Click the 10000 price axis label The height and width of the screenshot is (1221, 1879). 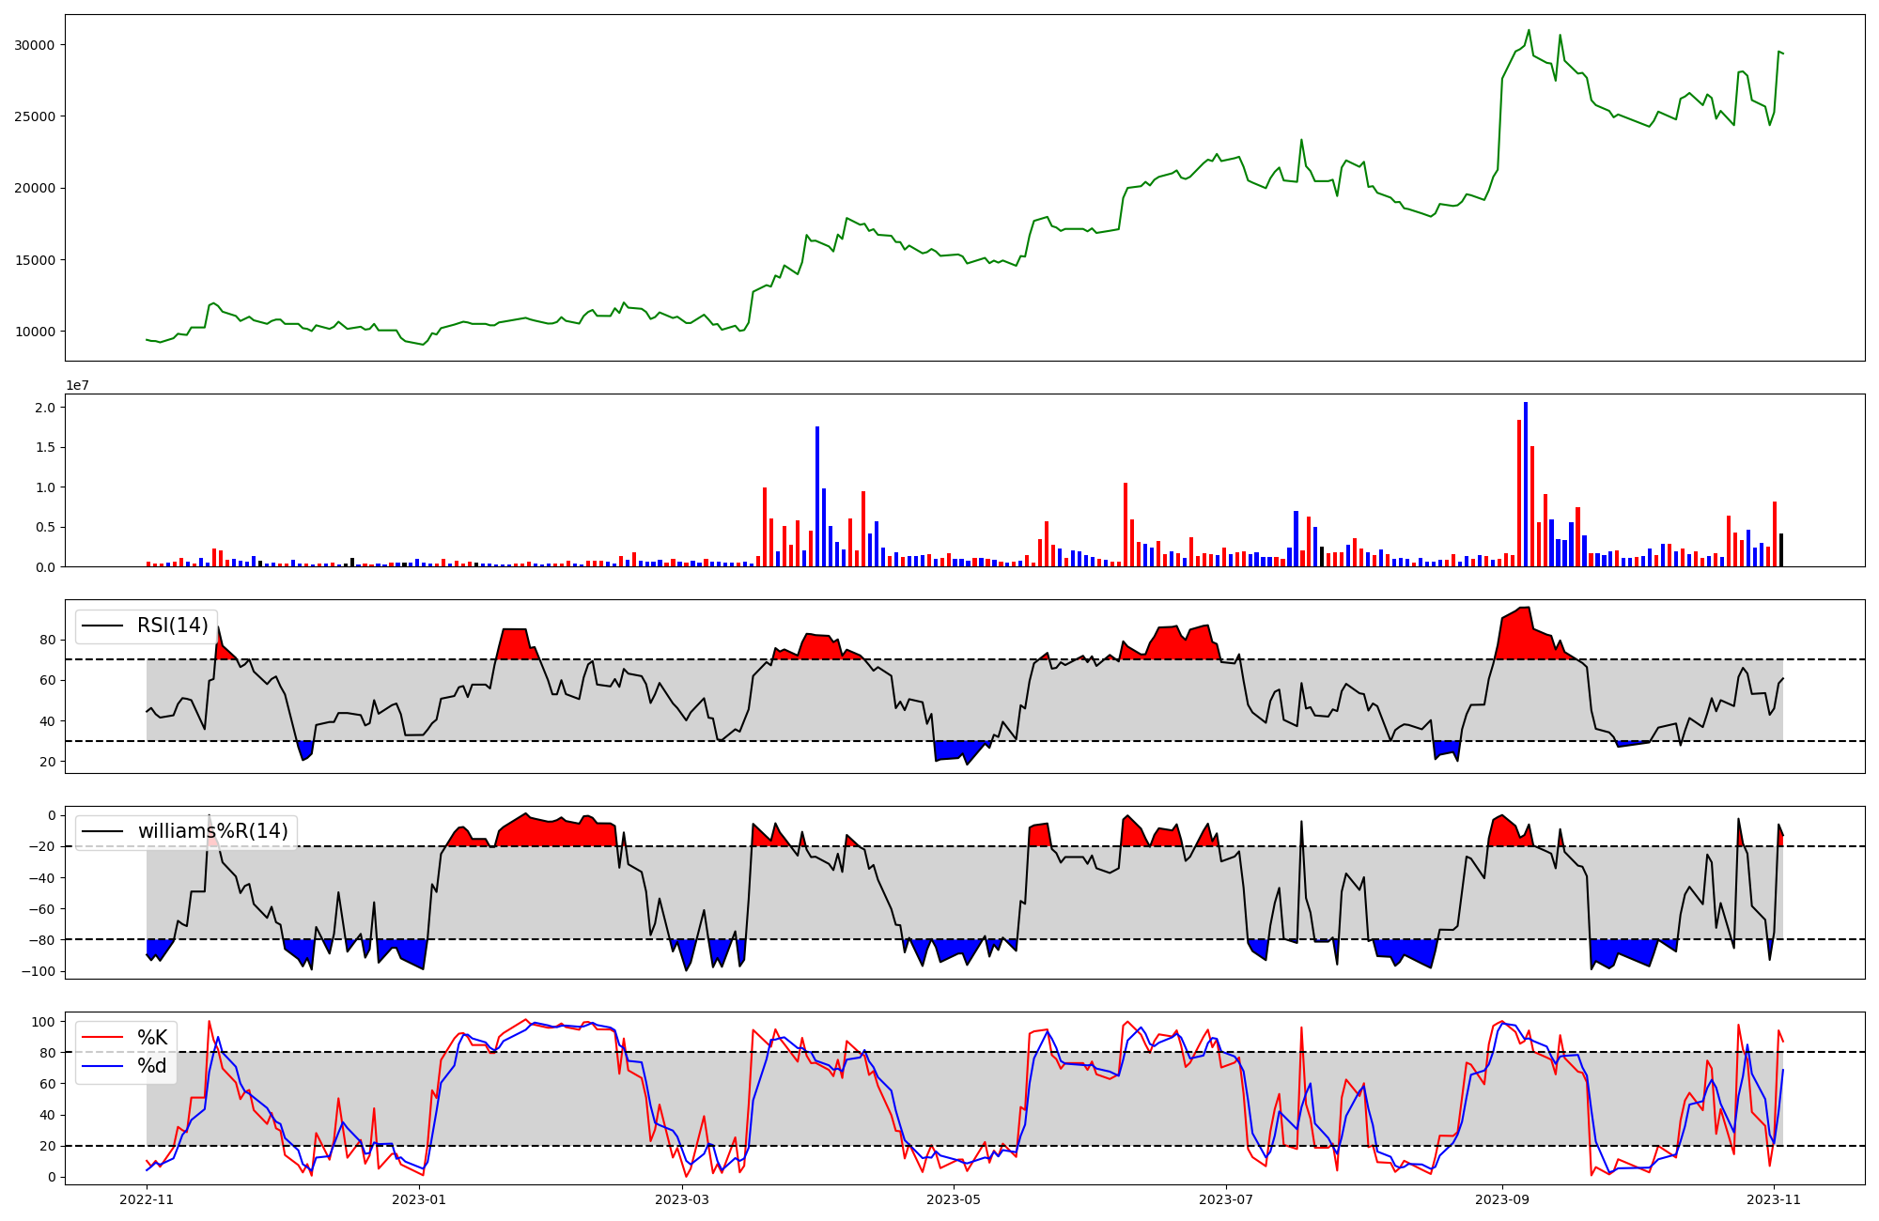point(35,332)
